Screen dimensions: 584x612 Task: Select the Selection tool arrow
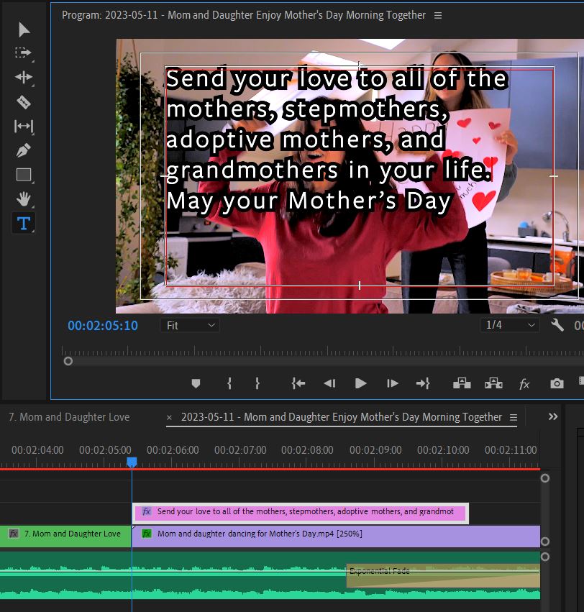[x=24, y=29]
